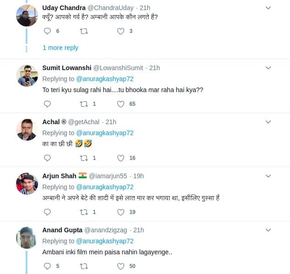This screenshot has height=274, width=290.
Task: Like Uday Chandra's tweet
Action: coord(121,31)
